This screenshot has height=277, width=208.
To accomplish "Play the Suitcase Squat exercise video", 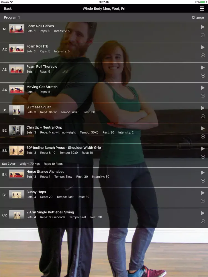I will click(203, 108).
